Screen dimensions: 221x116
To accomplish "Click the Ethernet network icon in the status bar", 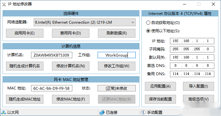I will coord(3,112).
